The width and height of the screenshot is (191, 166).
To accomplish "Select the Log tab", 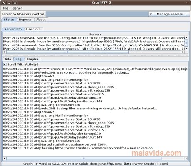I will click(x=18, y=59).
